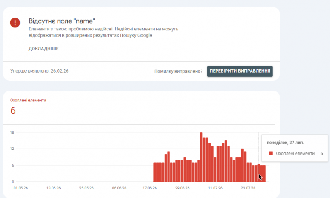330x198 pixels.
Task: Click the description text about недійсні елементи
Action: pyautogui.click(x=103, y=32)
